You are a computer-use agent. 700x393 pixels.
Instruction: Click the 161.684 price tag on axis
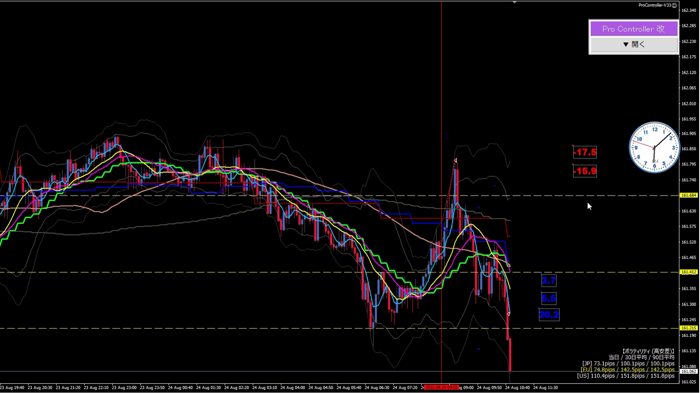tap(689, 195)
